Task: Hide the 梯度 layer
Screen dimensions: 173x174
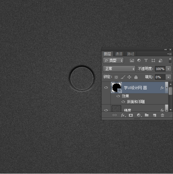Action: [x=106, y=110]
